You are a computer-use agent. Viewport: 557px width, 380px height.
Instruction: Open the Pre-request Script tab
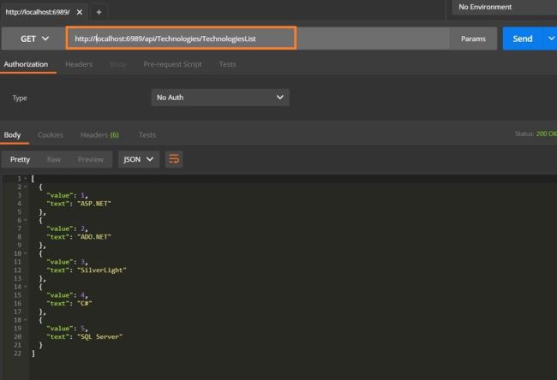[172, 64]
